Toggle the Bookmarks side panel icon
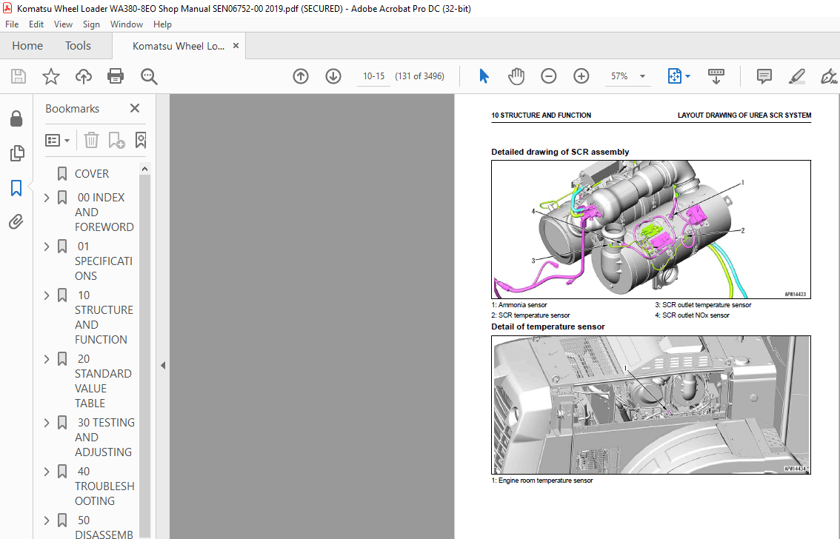This screenshot has height=539, width=840. click(x=16, y=188)
